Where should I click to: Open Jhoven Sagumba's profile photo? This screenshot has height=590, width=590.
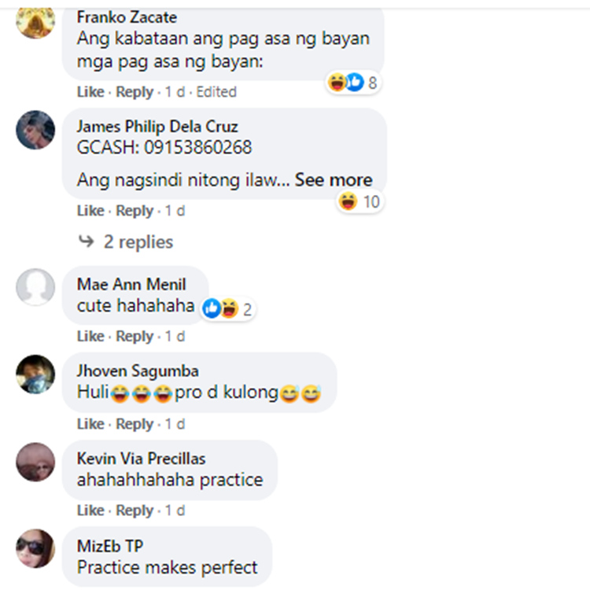35,374
